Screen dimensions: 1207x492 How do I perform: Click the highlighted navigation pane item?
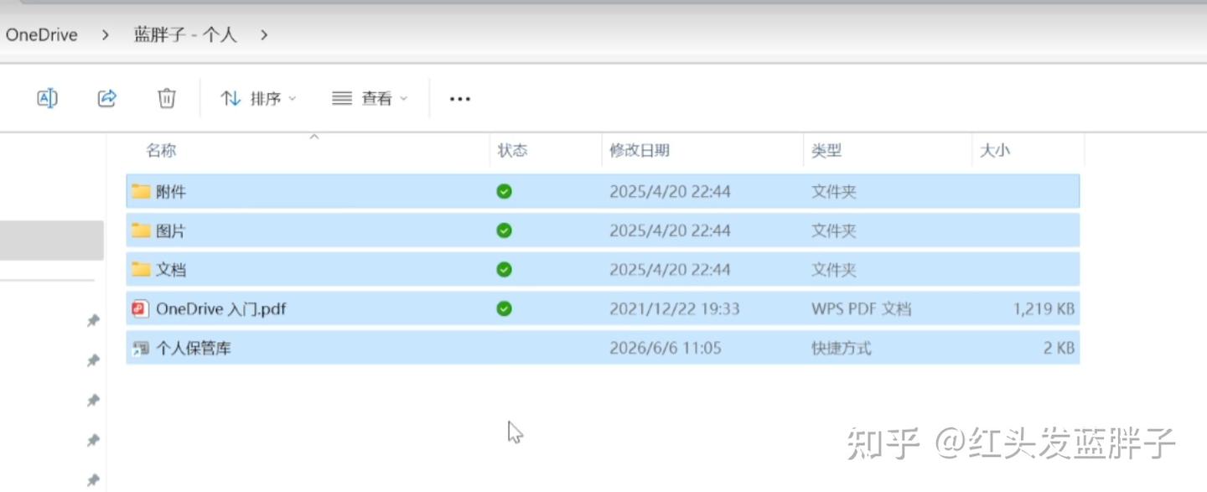(52, 241)
